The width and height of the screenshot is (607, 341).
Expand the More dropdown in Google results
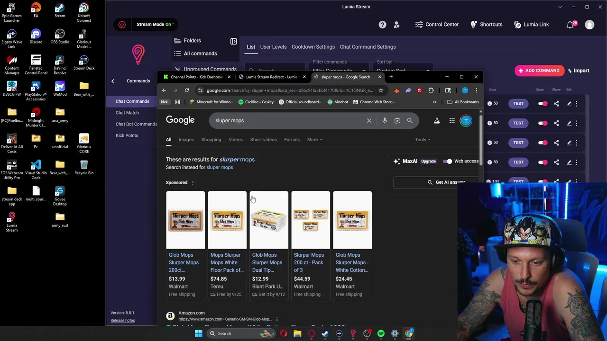pos(314,140)
